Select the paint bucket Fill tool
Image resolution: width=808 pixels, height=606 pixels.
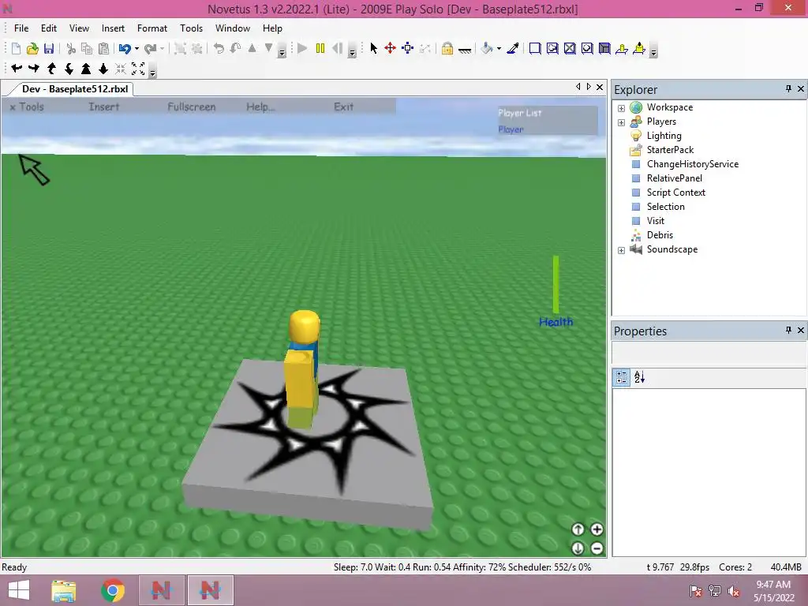tap(486, 48)
